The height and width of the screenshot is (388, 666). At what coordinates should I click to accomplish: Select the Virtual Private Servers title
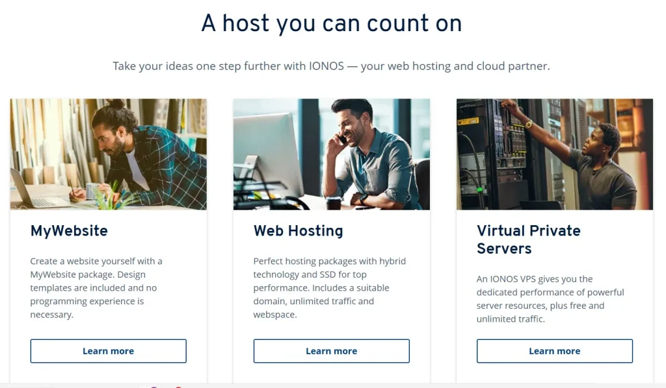tap(528, 239)
